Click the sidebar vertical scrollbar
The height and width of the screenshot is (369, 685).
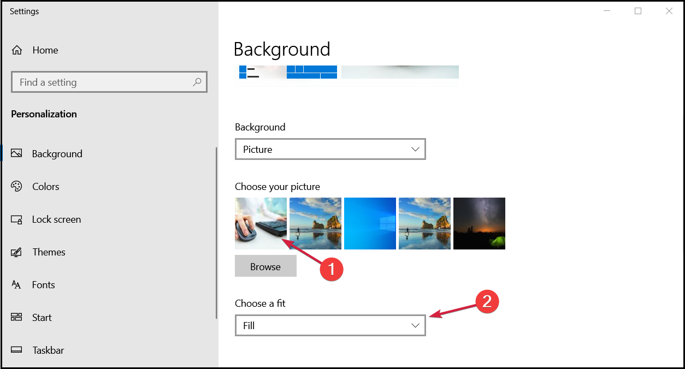click(x=217, y=233)
